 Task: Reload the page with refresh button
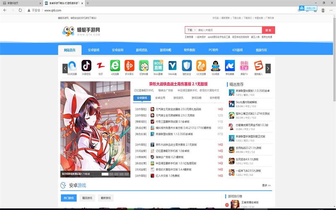point(20,10)
